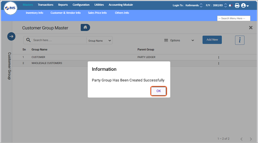Viewport: 258px width, 143px height.
Task: Open the Accounting Module menu
Action: tap(121, 5)
